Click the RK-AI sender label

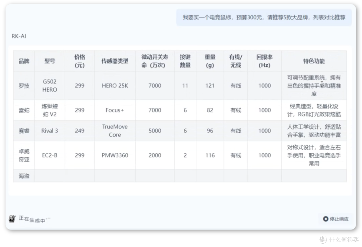tap(19, 36)
